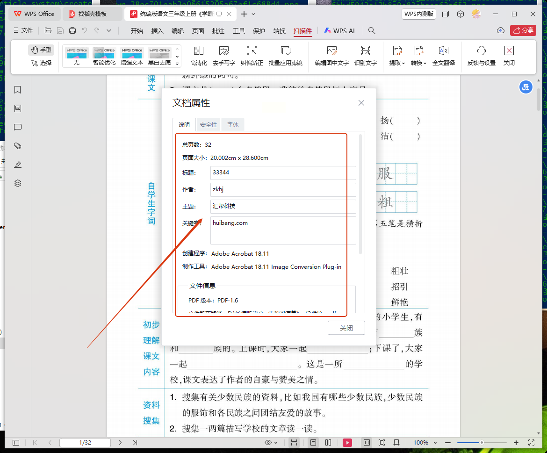Screen dimensions: 547x453
Task: Open the quick access toolbar dropdown arrow
Action: click(109, 31)
